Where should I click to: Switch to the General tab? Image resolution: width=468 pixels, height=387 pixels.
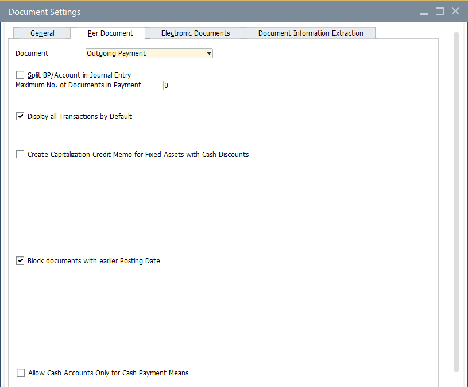click(x=42, y=33)
